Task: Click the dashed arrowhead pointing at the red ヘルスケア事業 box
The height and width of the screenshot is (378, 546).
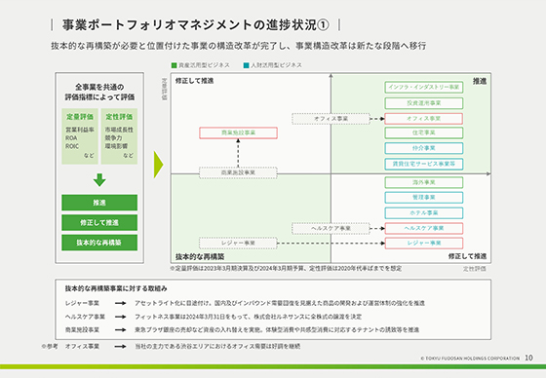Action: pos(382,228)
